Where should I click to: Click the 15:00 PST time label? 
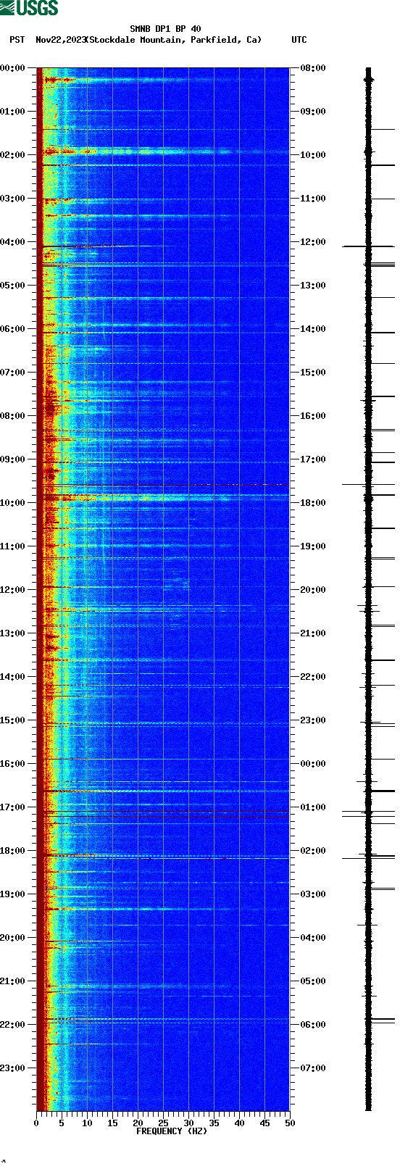pos(12,720)
